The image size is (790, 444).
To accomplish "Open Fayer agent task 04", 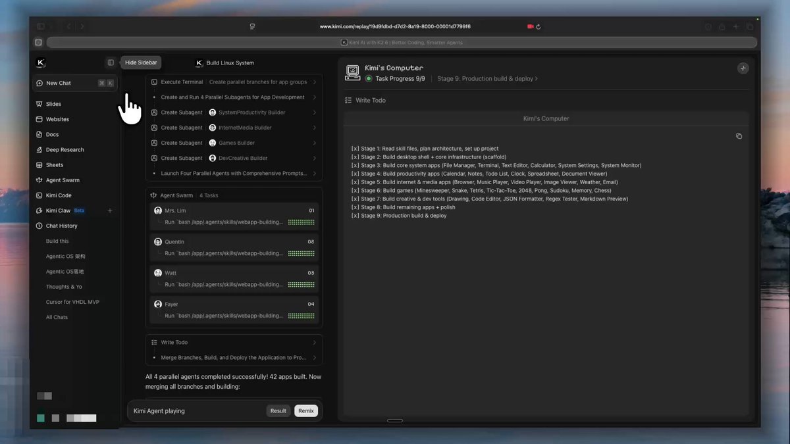I will click(x=234, y=310).
